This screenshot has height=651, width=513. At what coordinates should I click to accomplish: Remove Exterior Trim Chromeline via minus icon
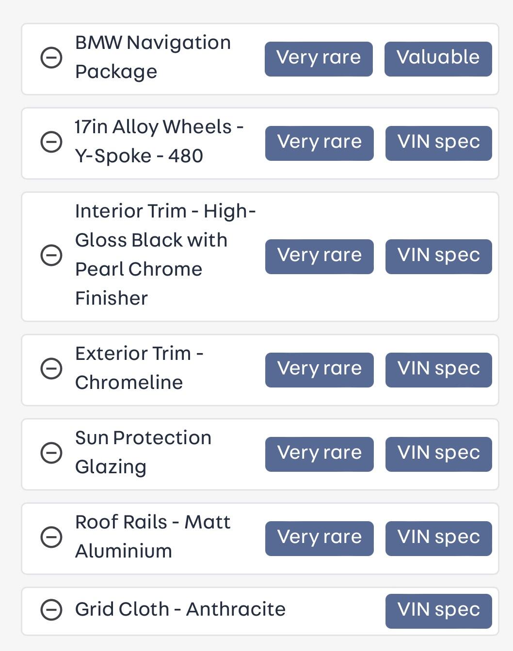click(51, 369)
